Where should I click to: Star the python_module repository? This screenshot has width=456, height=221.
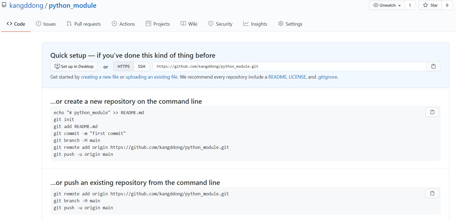pyautogui.click(x=430, y=5)
